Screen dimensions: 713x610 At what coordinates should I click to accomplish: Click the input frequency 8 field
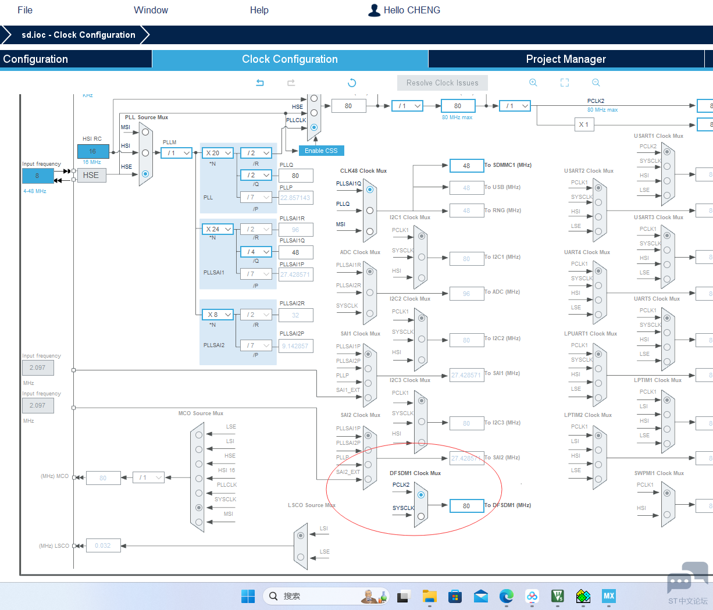click(37, 176)
